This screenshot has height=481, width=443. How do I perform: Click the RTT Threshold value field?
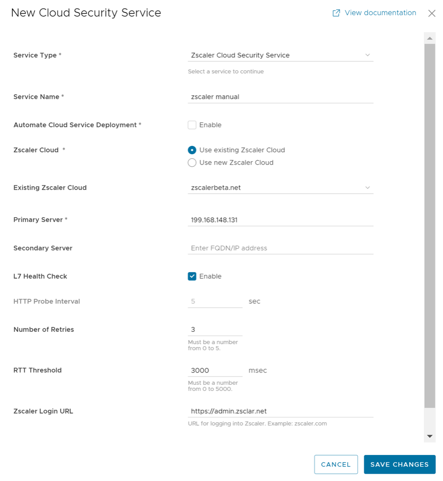[215, 371]
